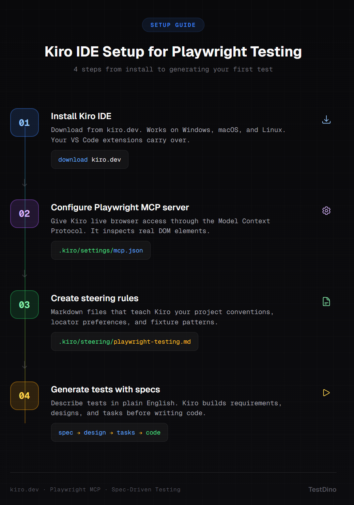
Task: Click the spec → design → tasks → code chip
Action: coord(109,433)
